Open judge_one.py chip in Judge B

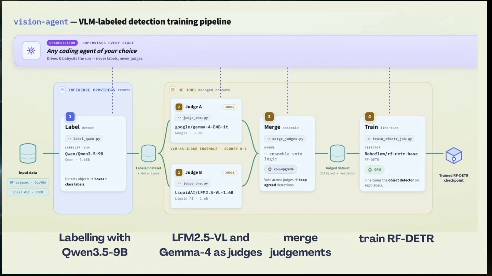click(x=193, y=184)
